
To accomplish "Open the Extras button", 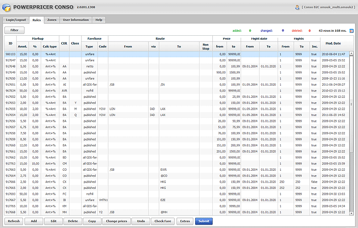I will click(x=185, y=221).
